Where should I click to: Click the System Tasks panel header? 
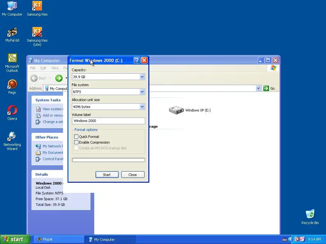point(48,100)
